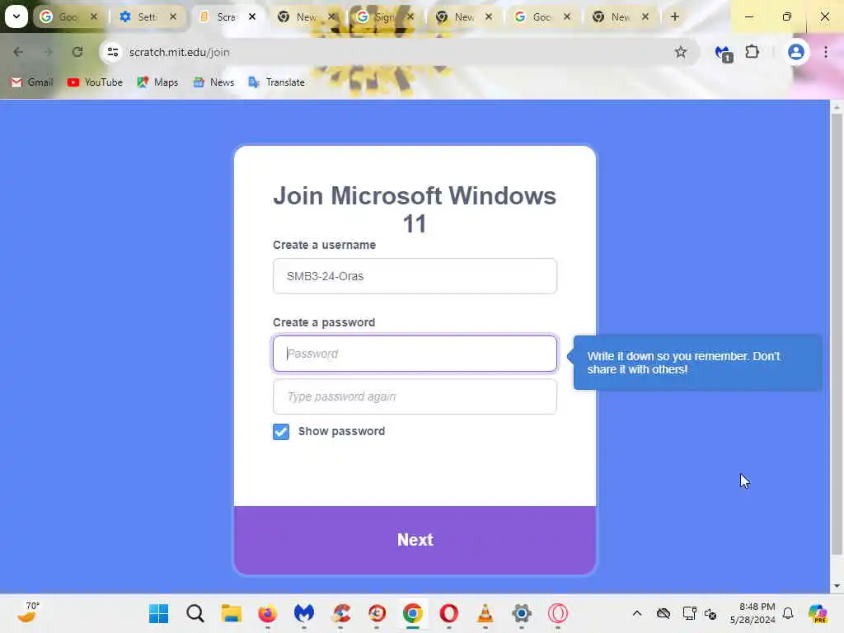Open the Malwarebytes extension icon
Viewport: 844px width, 633px height.
[723, 53]
